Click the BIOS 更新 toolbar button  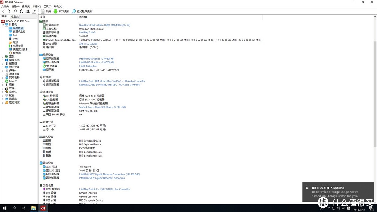click(61, 11)
